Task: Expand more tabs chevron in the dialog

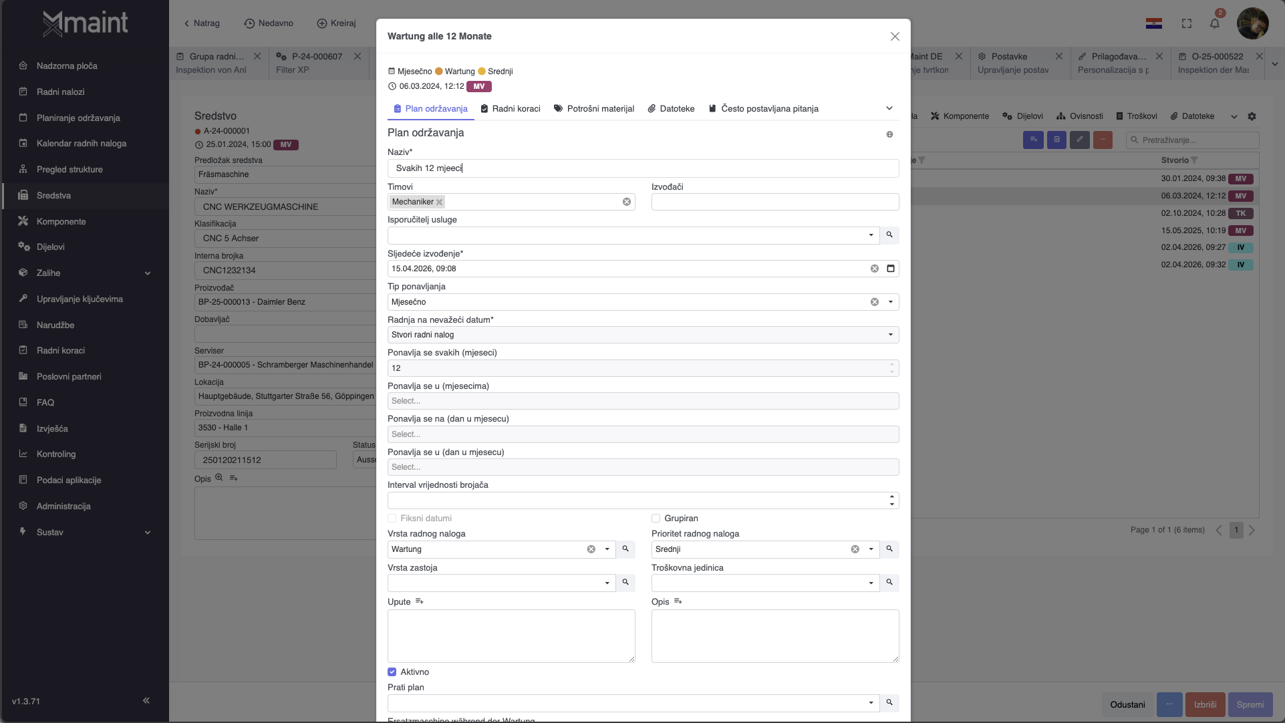Action: (889, 108)
